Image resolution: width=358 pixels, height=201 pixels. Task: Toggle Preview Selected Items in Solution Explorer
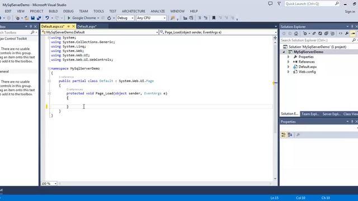coord(353,33)
